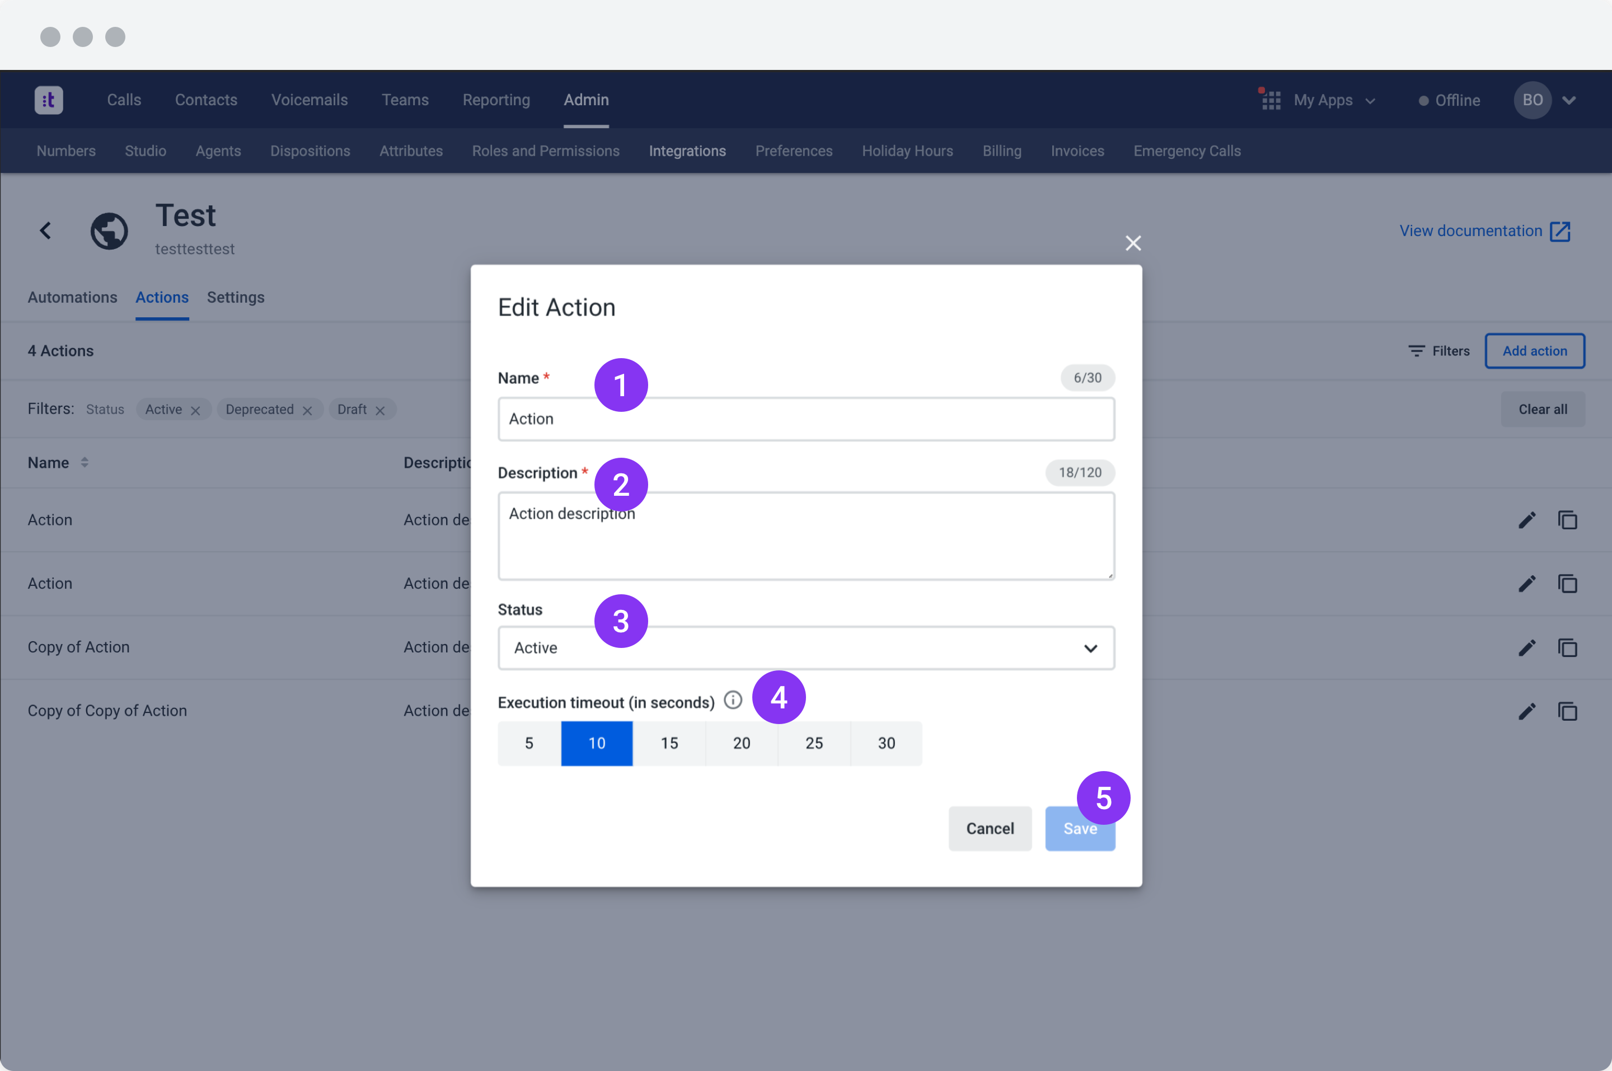Screen dimensions: 1612x1071
Task: Click the Cancel button
Action: pyautogui.click(x=989, y=828)
